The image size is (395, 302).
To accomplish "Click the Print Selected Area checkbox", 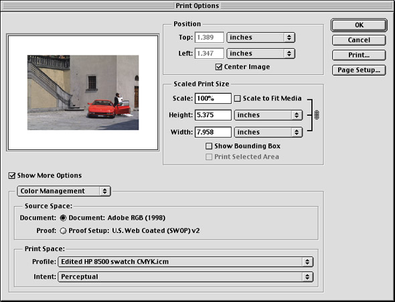I will pos(209,157).
